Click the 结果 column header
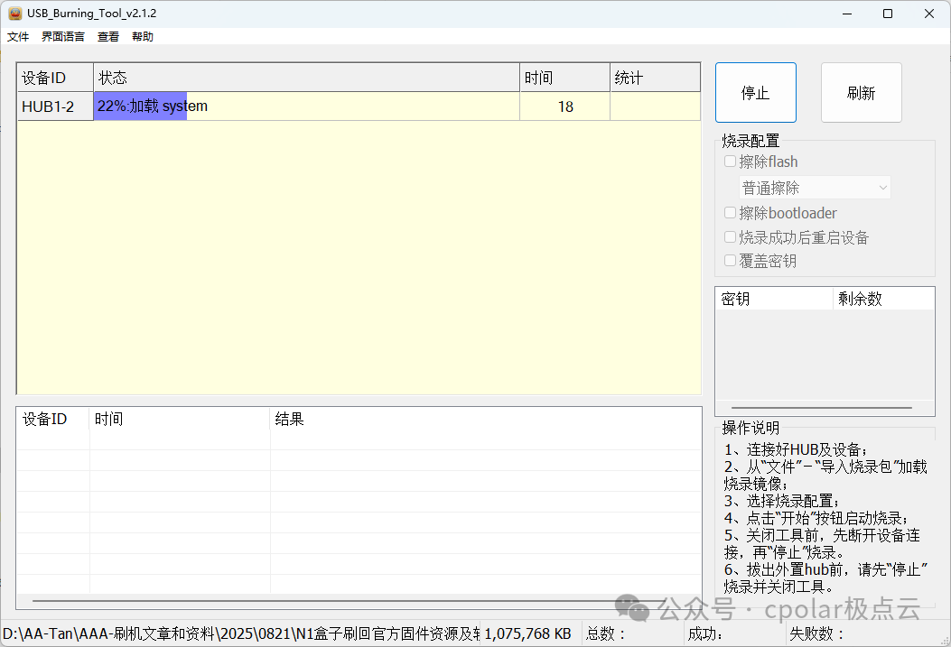Viewport: 951px width, 647px height. [x=485, y=419]
